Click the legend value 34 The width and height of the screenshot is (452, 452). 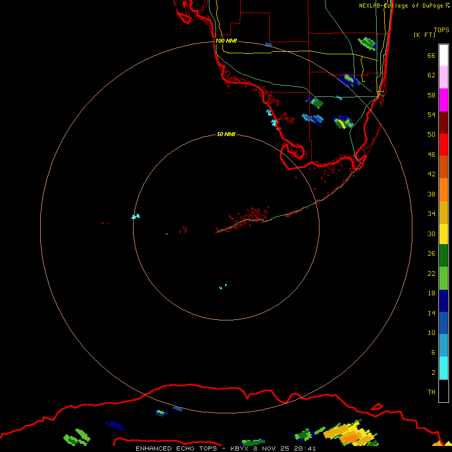pos(431,213)
